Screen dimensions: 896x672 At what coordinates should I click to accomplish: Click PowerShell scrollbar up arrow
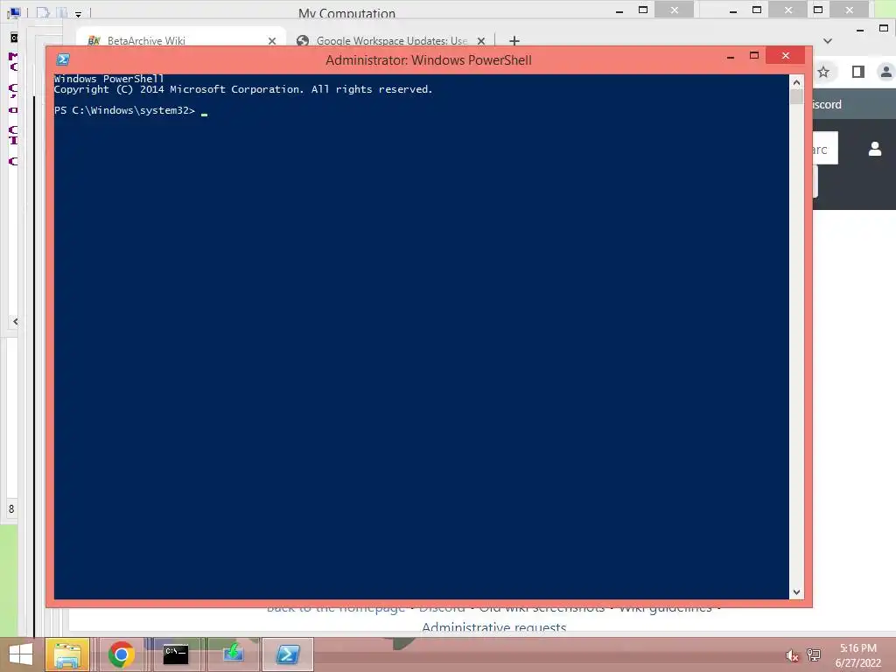(796, 82)
